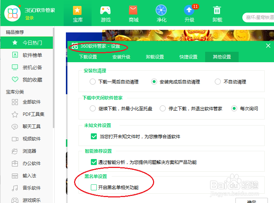Open the 净化 fan icon
This screenshot has width=274, height=203.
(x=161, y=10)
